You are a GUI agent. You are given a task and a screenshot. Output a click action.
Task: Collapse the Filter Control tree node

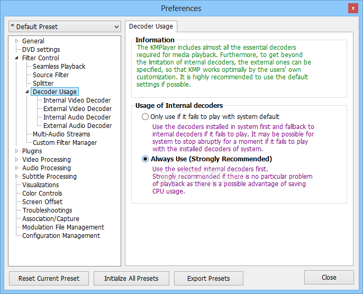point(17,58)
